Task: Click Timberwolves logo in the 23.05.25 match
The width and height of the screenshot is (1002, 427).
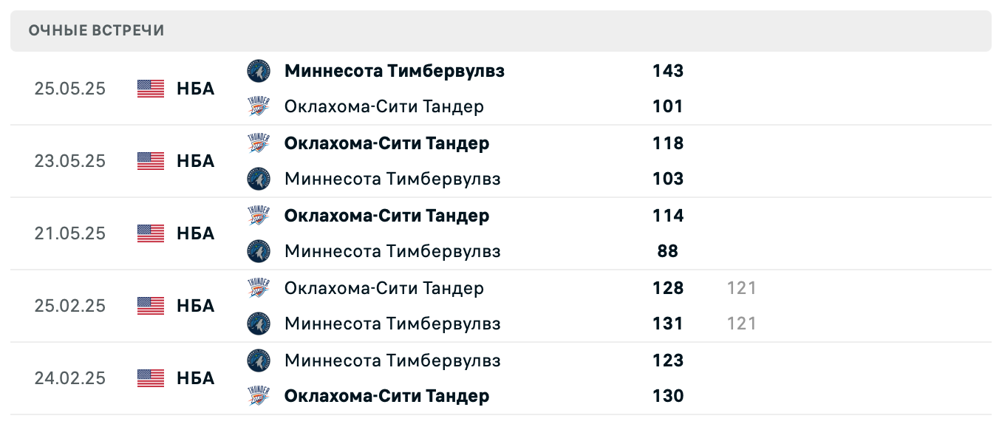Action: tap(259, 179)
